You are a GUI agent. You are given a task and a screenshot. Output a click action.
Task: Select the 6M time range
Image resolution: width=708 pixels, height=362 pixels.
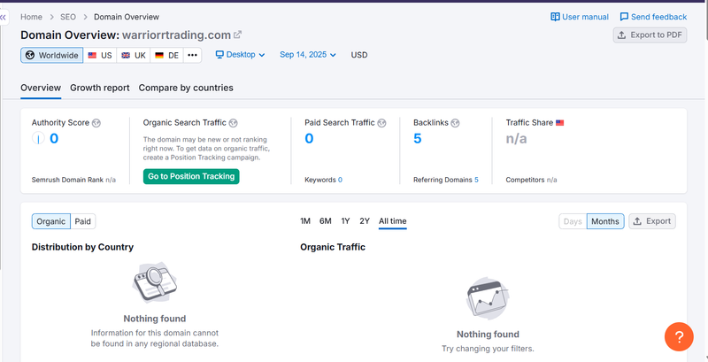point(325,220)
